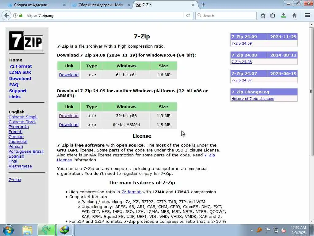Open the Links sidebar link

[x=15, y=97]
